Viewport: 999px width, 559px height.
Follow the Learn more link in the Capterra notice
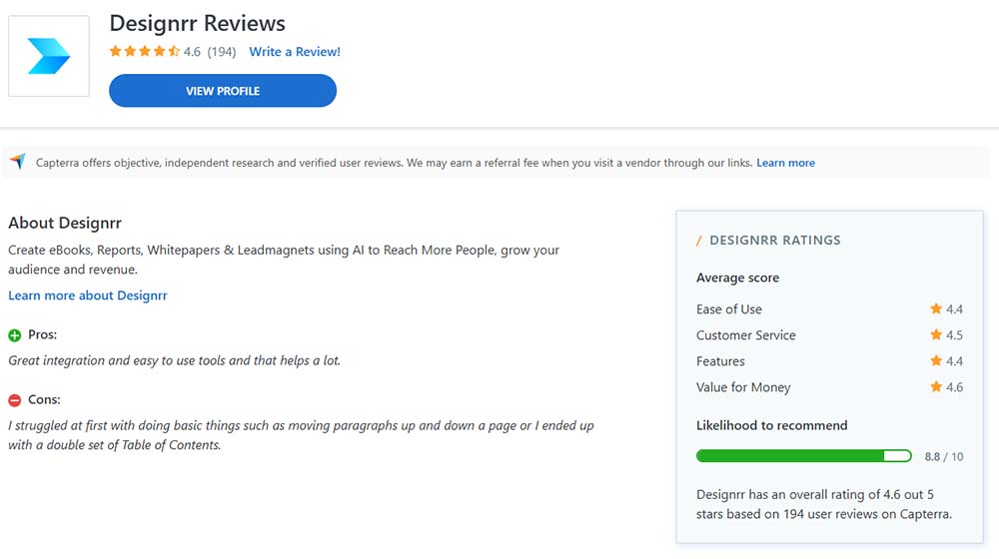(x=785, y=163)
